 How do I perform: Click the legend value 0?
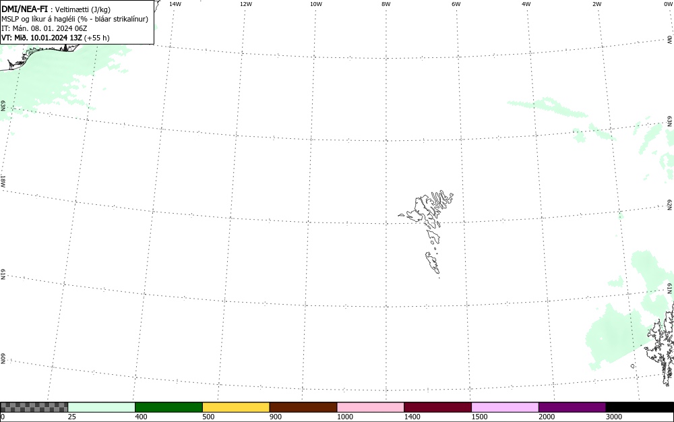(x=3, y=417)
